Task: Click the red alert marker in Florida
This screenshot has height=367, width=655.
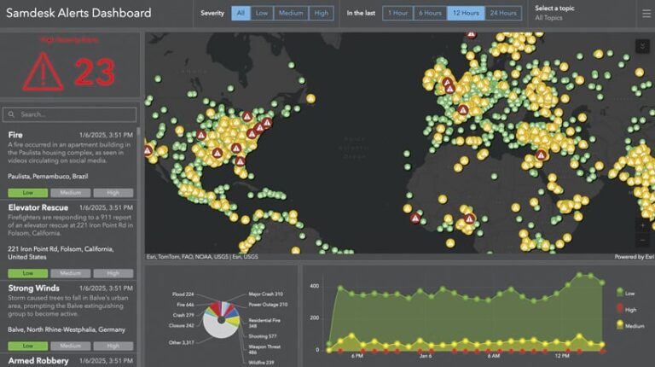Action: tap(240, 161)
